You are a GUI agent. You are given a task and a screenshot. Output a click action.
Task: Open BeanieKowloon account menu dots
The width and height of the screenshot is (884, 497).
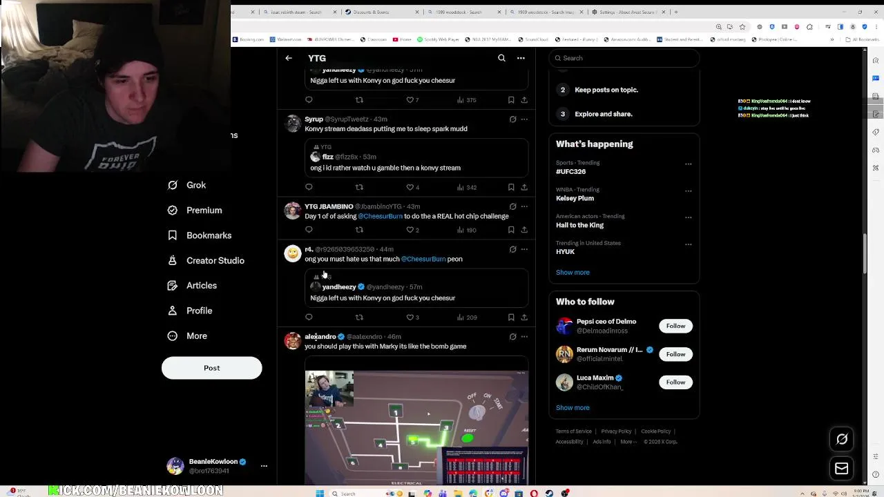coord(264,466)
